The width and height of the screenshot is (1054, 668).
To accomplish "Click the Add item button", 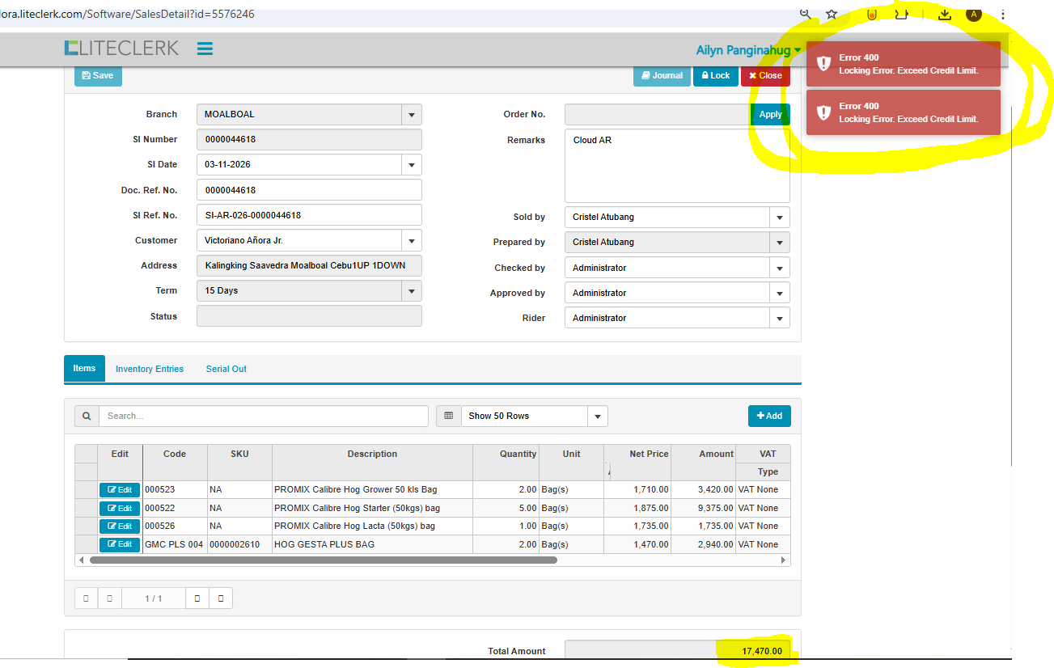I will [768, 416].
